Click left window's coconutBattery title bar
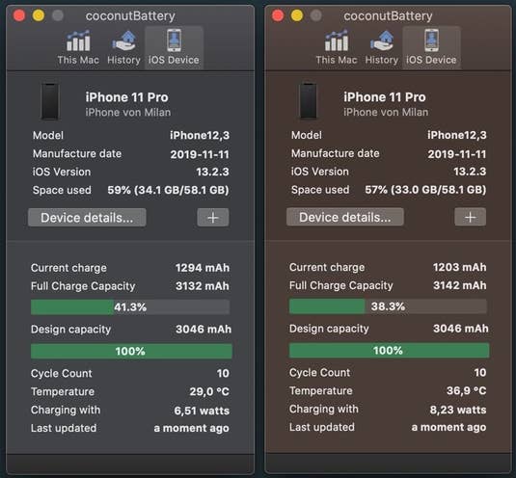516x478 pixels. click(130, 15)
